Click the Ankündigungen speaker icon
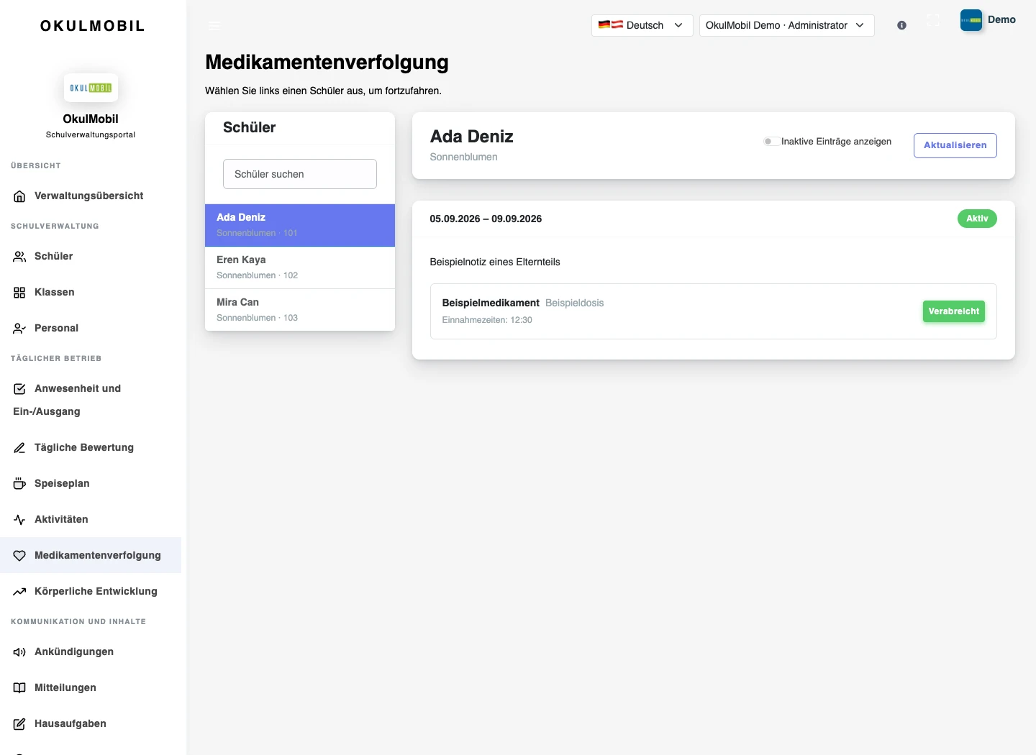Screen dimensions: 1036x755 pos(19,652)
